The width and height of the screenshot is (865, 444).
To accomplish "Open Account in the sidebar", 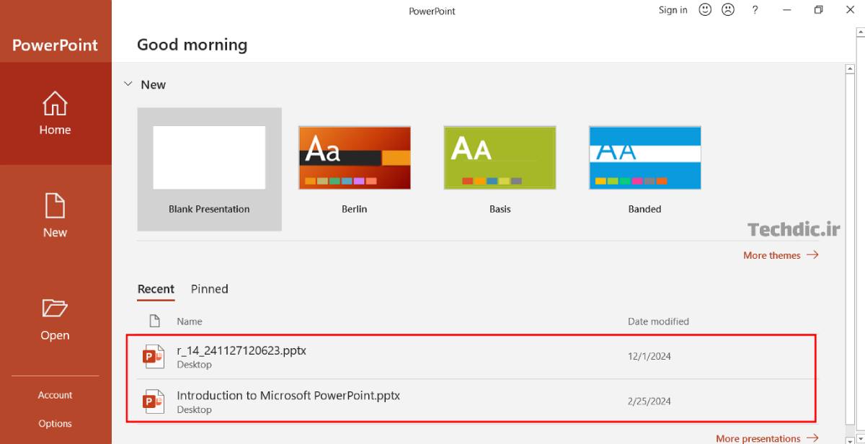I will pyautogui.click(x=55, y=395).
